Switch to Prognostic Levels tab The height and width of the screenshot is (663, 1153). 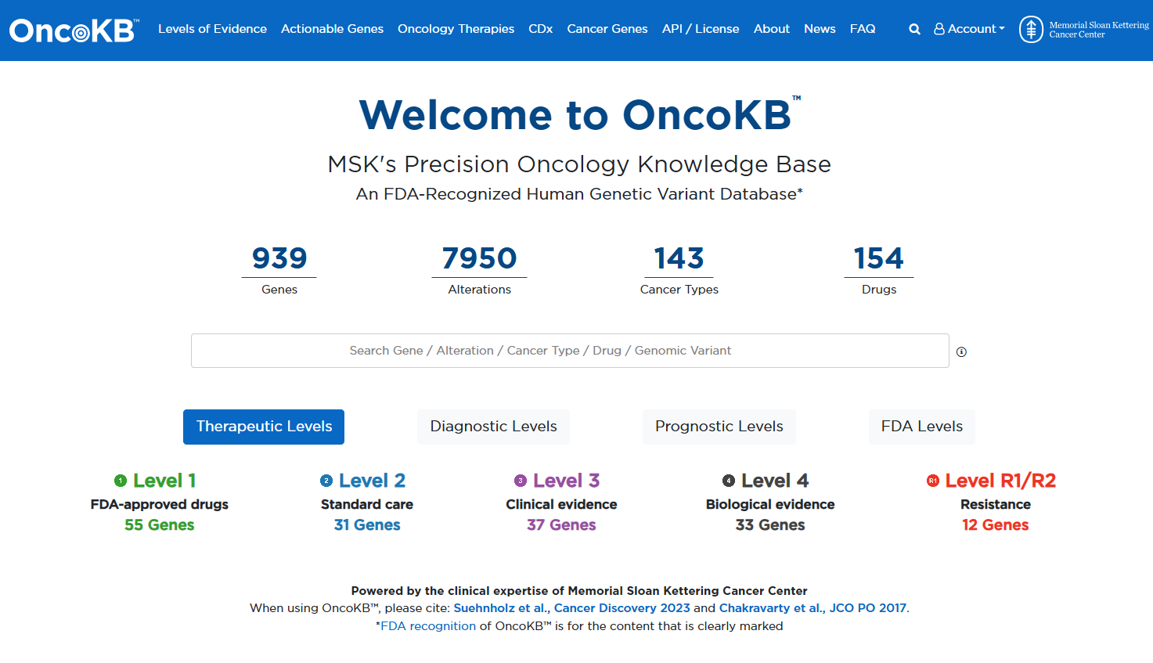click(719, 427)
